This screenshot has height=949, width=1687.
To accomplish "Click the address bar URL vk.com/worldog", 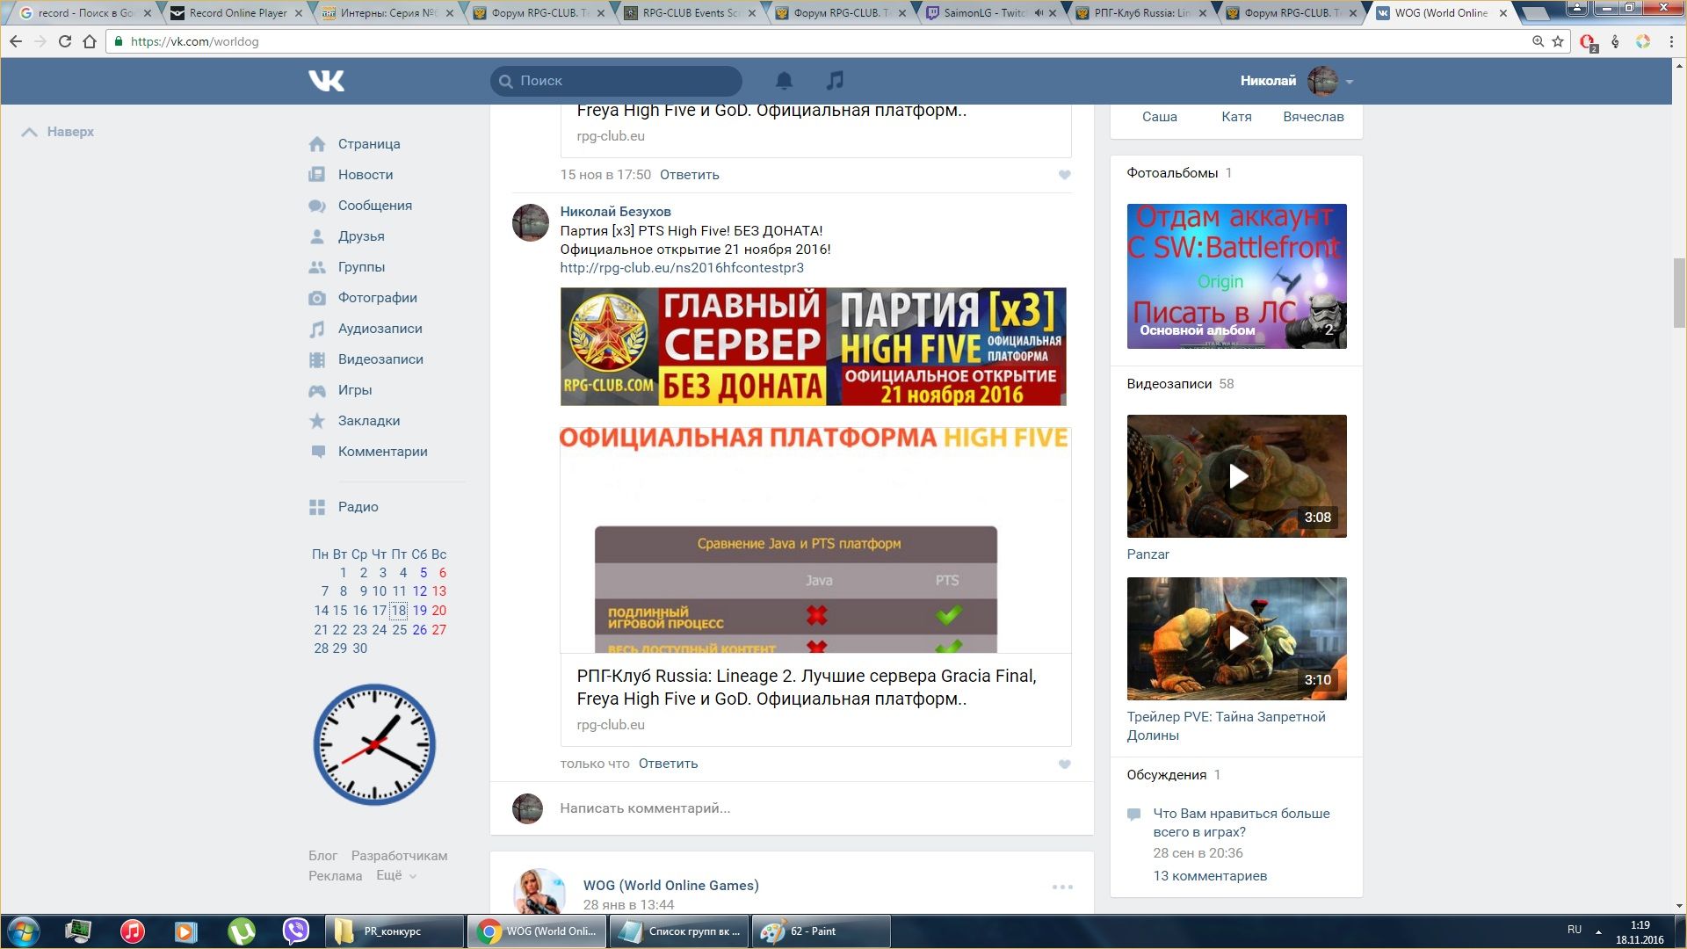I will click(194, 41).
